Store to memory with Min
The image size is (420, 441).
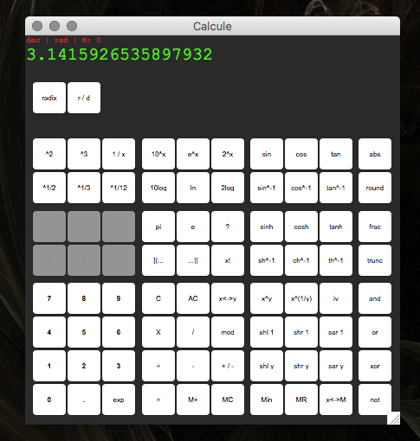coord(267,399)
